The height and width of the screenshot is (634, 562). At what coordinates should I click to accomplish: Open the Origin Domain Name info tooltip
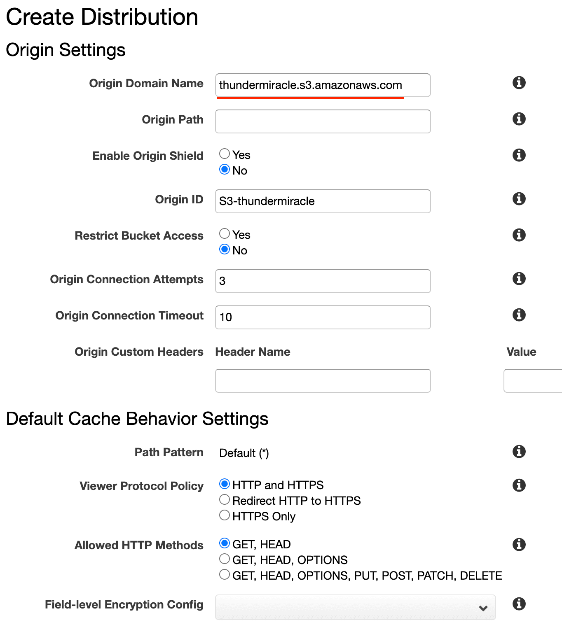tap(519, 82)
